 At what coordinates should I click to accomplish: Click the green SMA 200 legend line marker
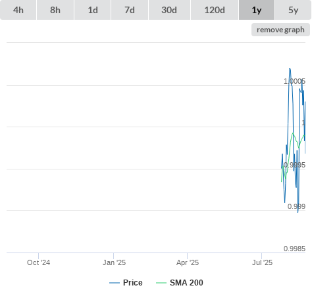point(161,283)
